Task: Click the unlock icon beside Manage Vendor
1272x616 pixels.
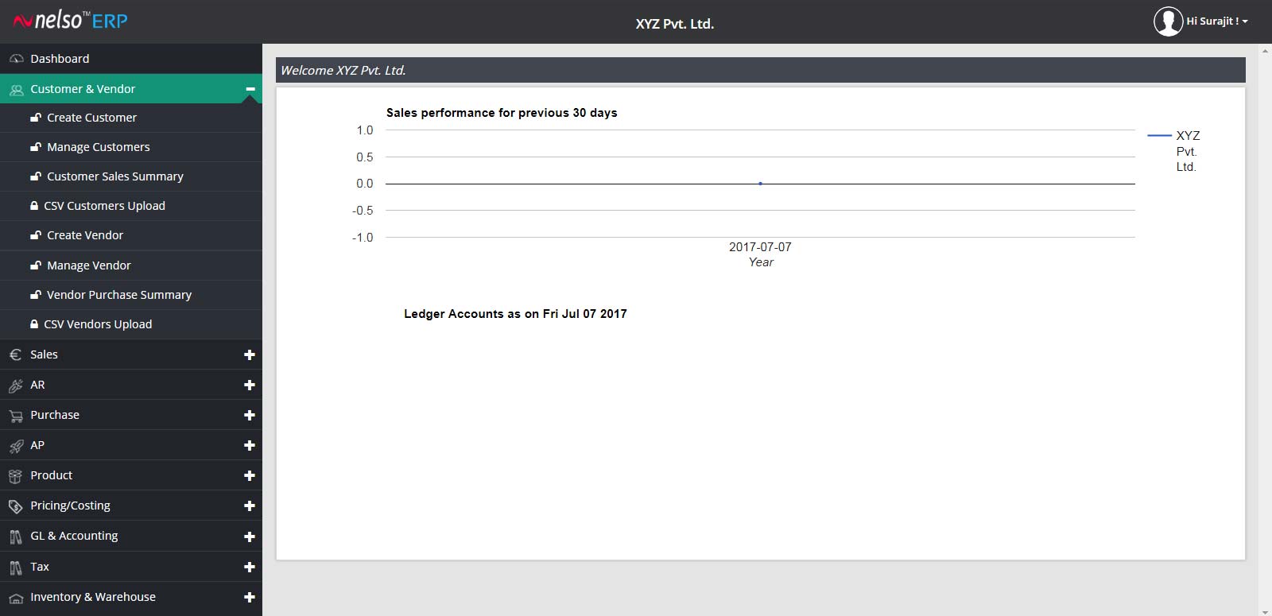Action: [35, 265]
